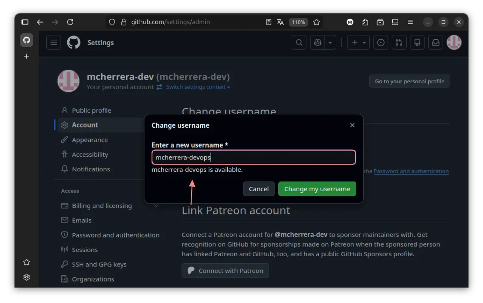Click the GitHub logo in header
The height and width of the screenshot is (303, 483).
(x=74, y=42)
